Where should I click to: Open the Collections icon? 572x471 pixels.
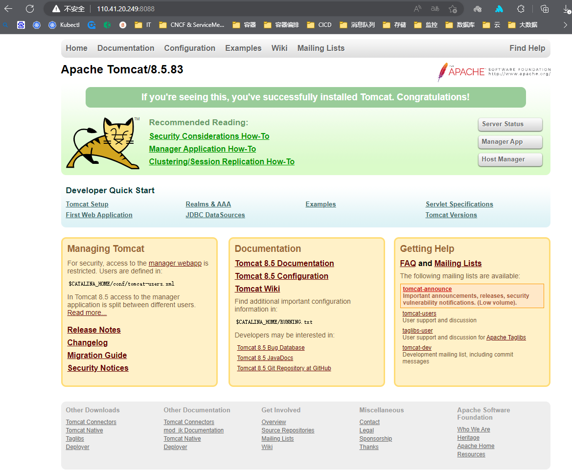point(545,9)
